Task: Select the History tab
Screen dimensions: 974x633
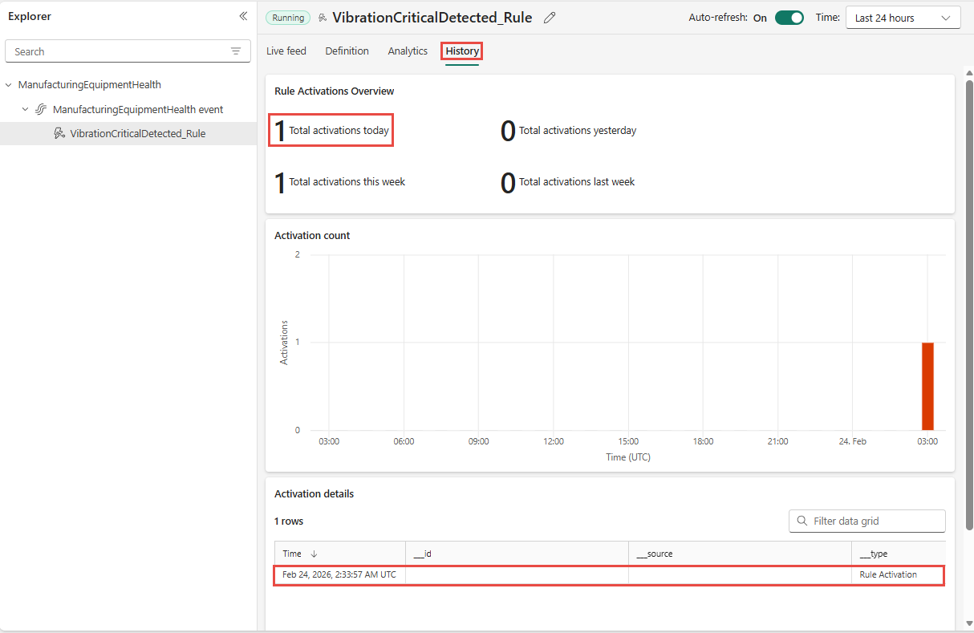Action: 462,51
